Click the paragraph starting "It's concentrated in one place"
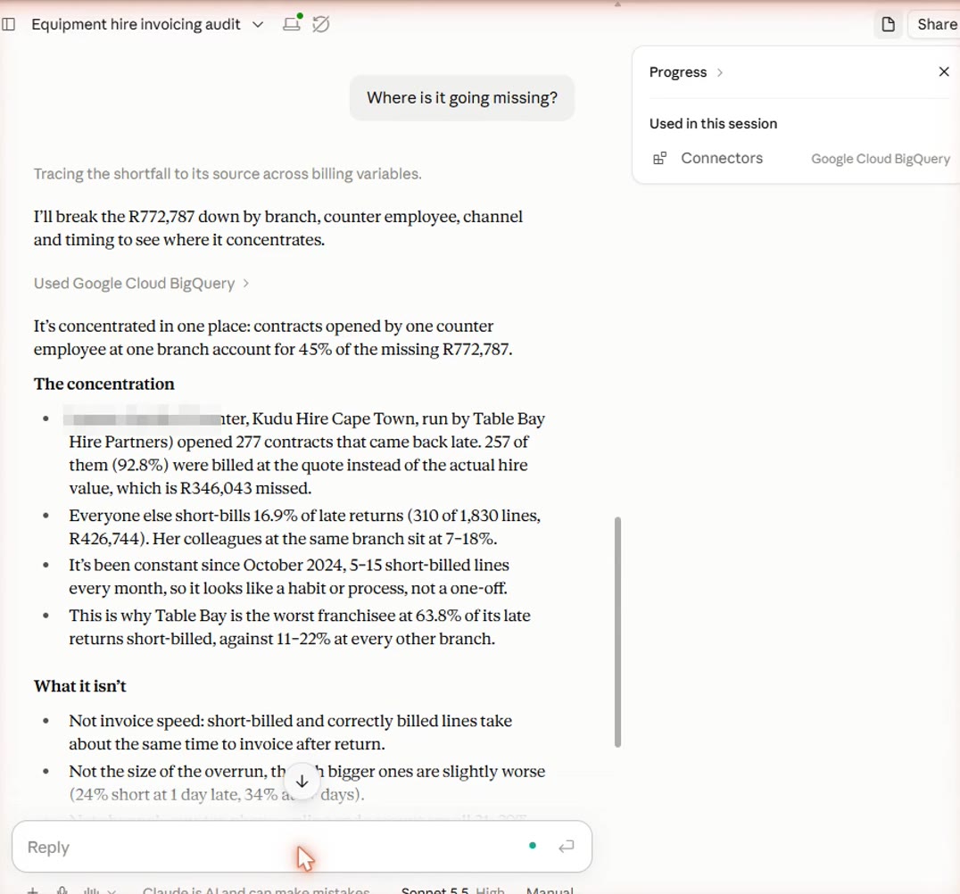The image size is (960, 894). pos(273,337)
